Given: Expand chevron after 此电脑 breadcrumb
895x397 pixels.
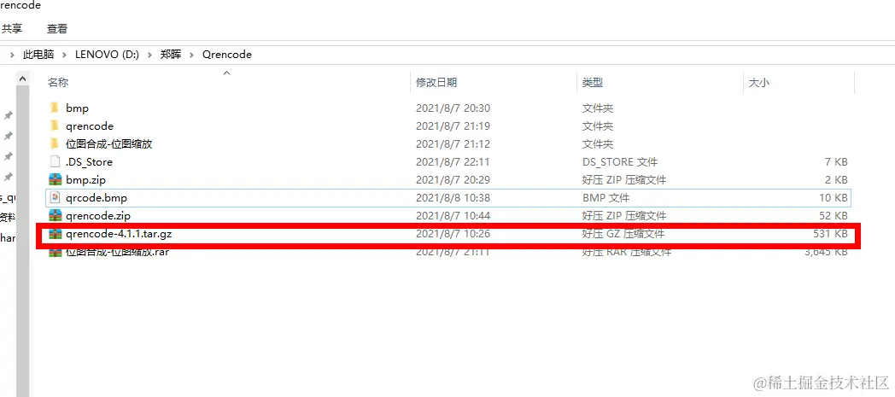Looking at the screenshot, I should 65,55.
